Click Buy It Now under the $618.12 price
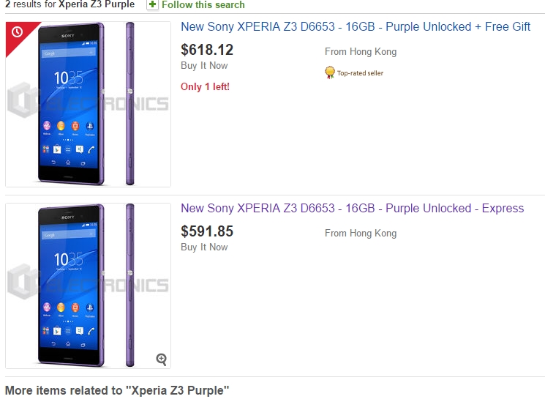The width and height of the screenshot is (545, 399). click(204, 66)
